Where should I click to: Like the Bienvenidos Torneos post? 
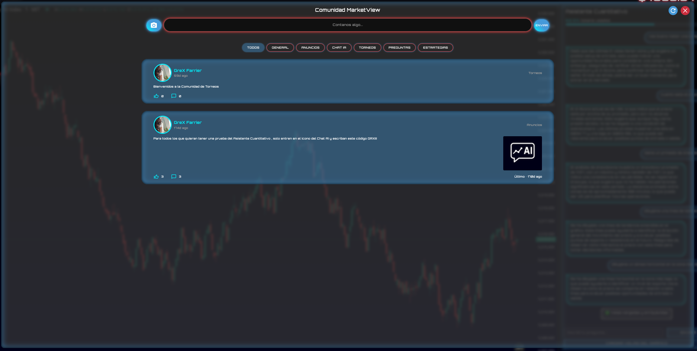click(156, 96)
